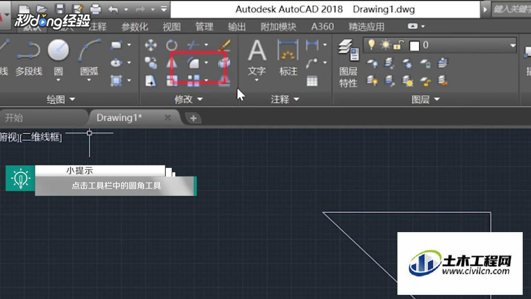Open the redo history dropdown arrow

(x=153, y=9)
